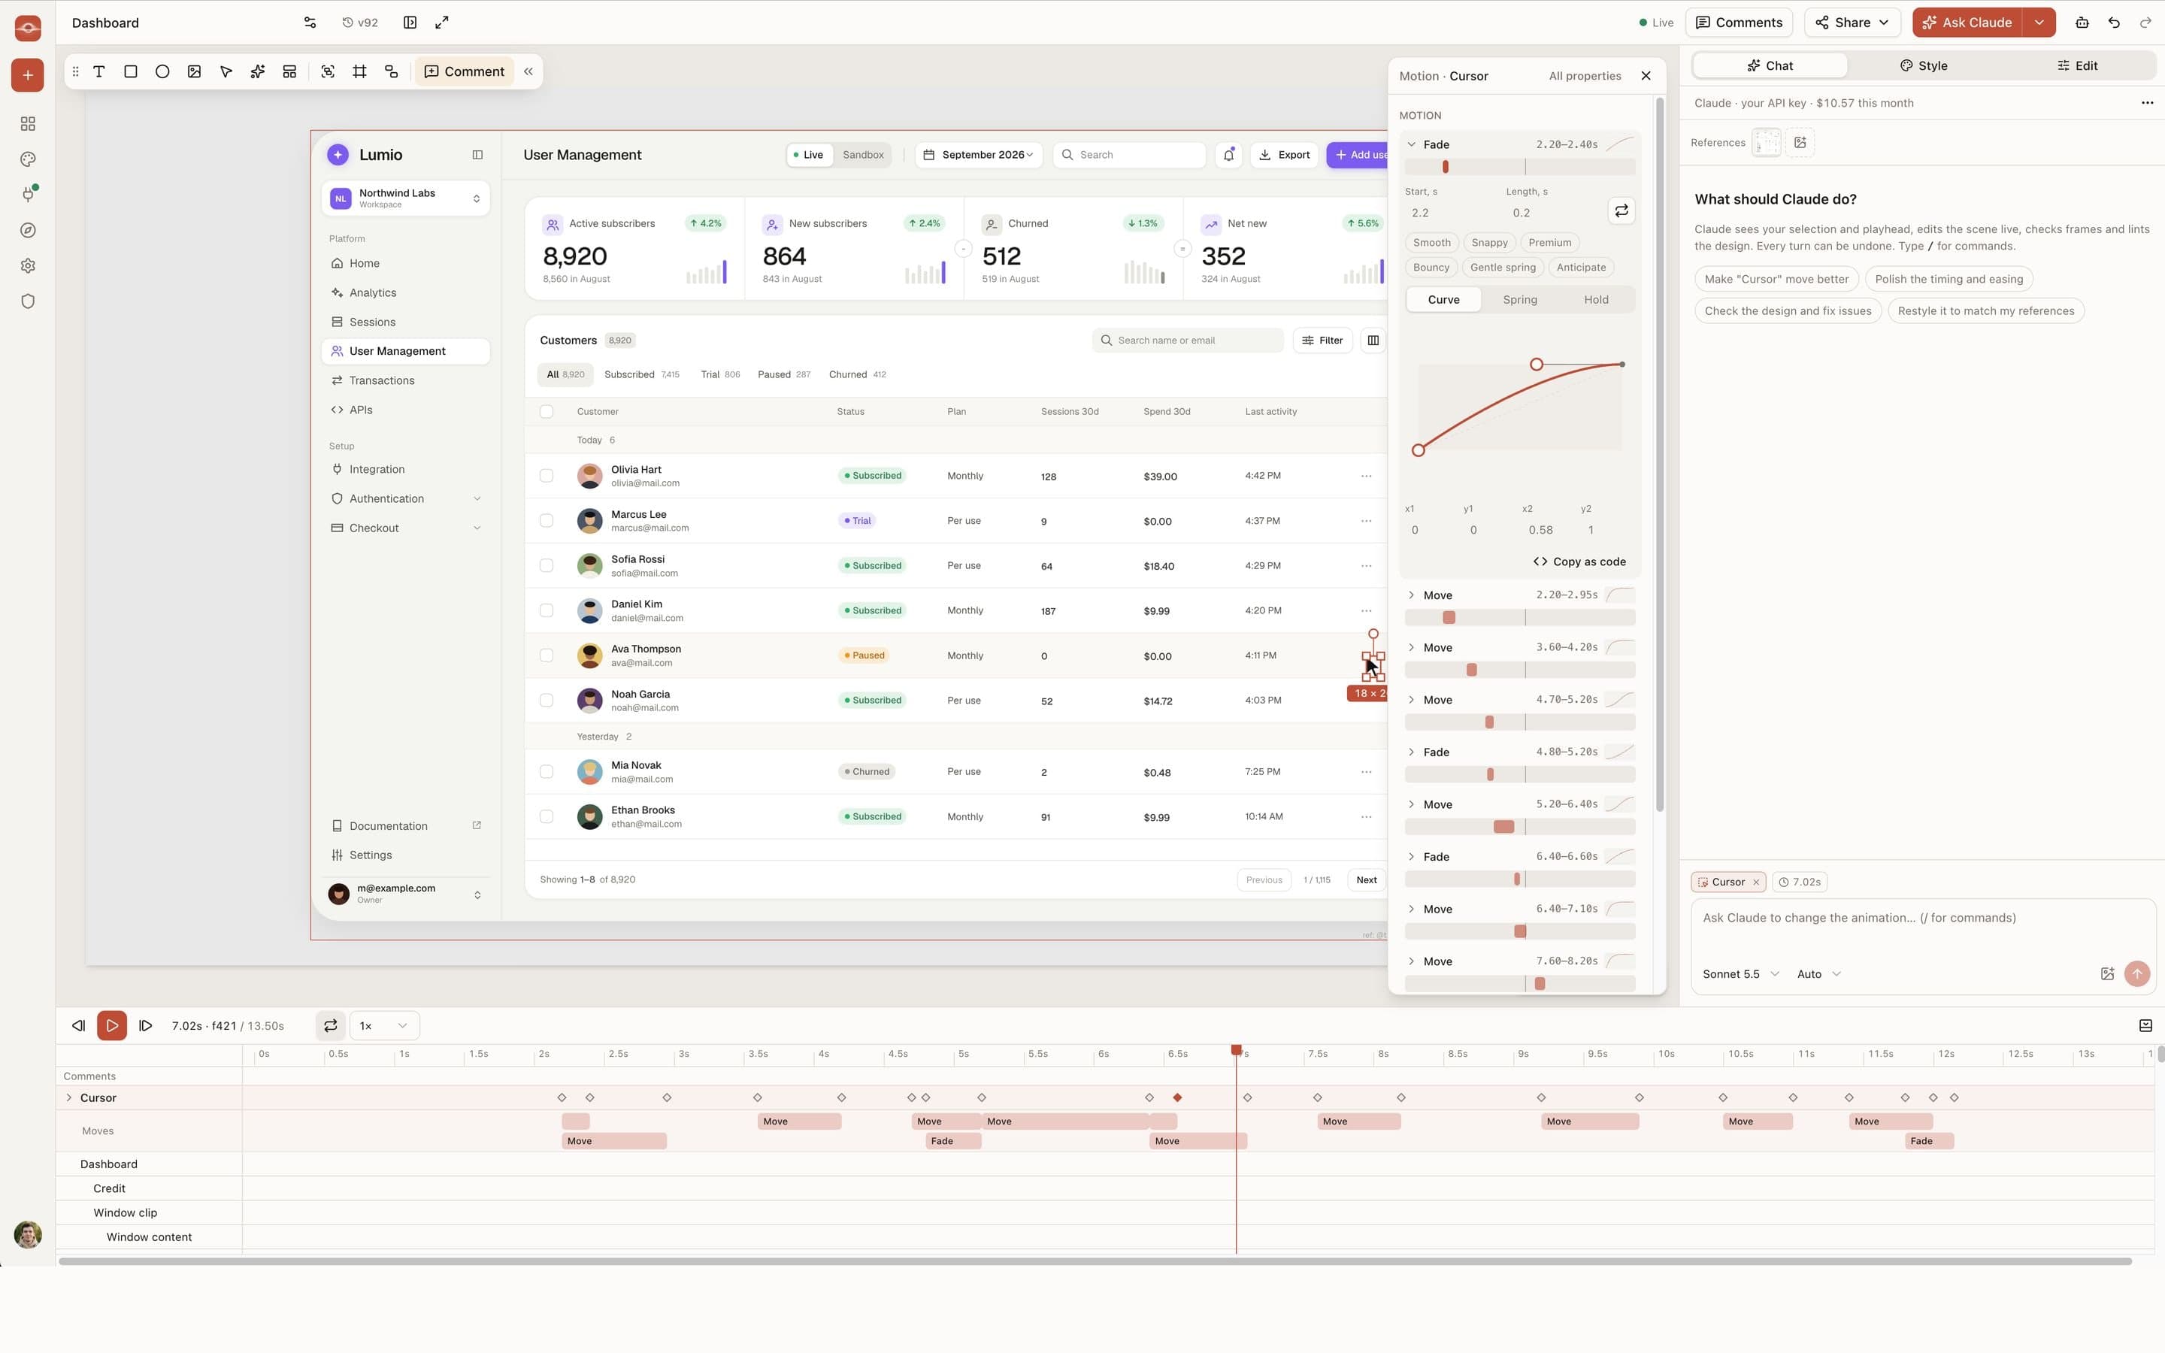Check the Olivia Hart row checkbox
This screenshot has height=1353, width=2165.
[547, 476]
